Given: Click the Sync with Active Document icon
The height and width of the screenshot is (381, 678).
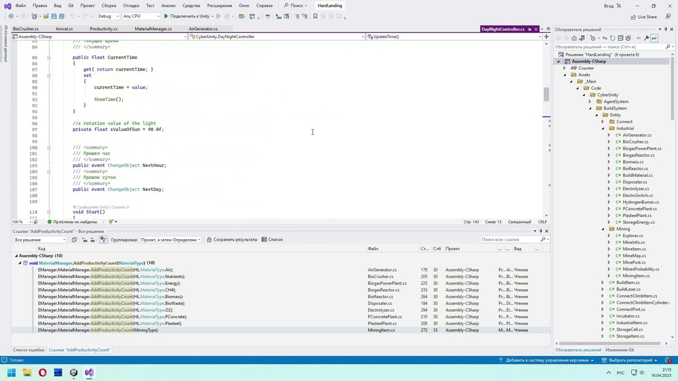Looking at the screenshot, I should click(x=605, y=38).
